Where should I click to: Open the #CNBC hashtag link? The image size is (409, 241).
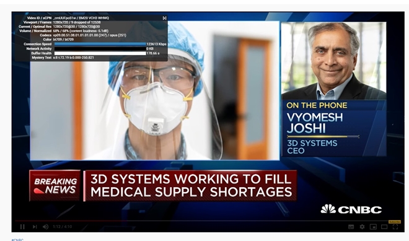tap(17, 240)
